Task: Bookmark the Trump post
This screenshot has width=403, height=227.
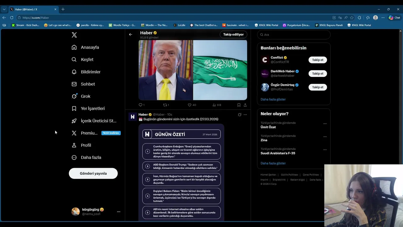Action: point(239,105)
